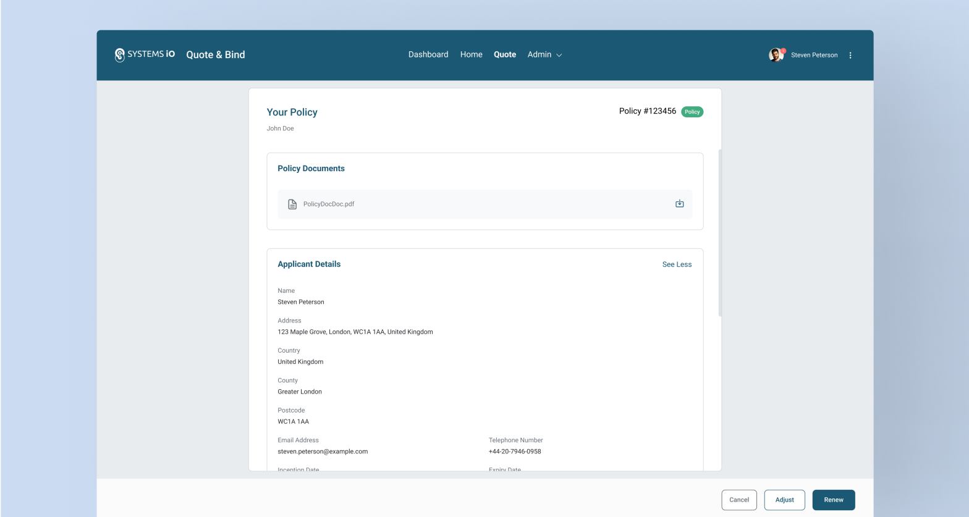Click the Steven Peterson username in header
Image resolution: width=969 pixels, height=517 pixels.
(814, 55)
